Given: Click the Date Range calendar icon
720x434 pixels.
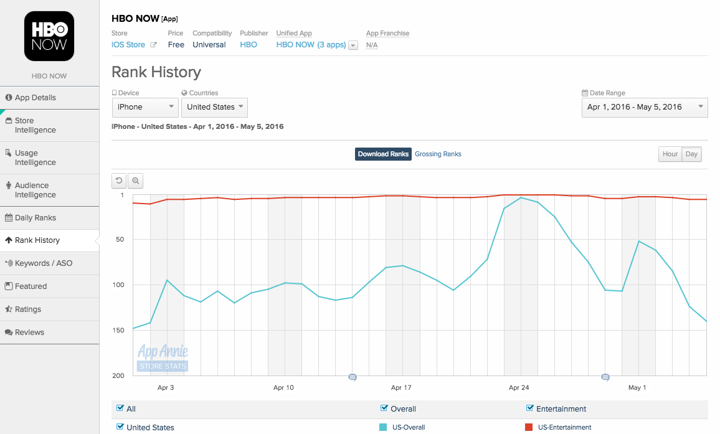Looking at the screenshot, I should [x=585, y=93].
